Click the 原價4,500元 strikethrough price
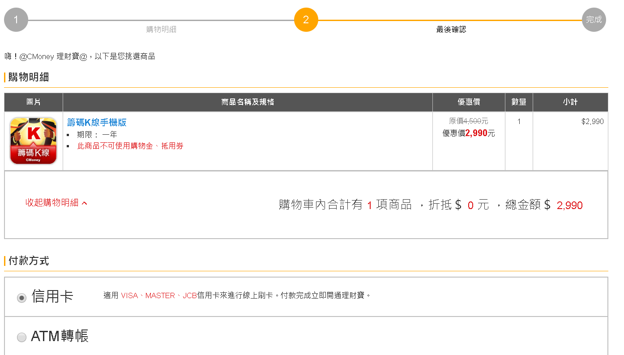 click(469, 121)
